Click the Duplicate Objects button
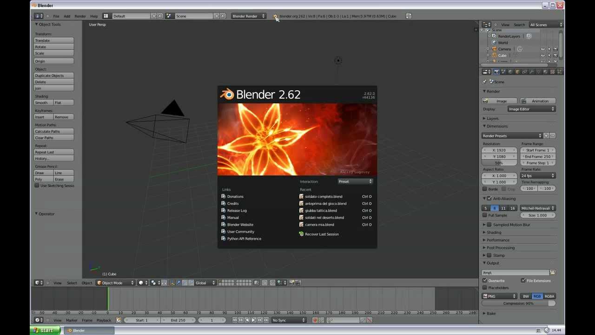This screenshot has height=335, width=595. pos(54,75)
